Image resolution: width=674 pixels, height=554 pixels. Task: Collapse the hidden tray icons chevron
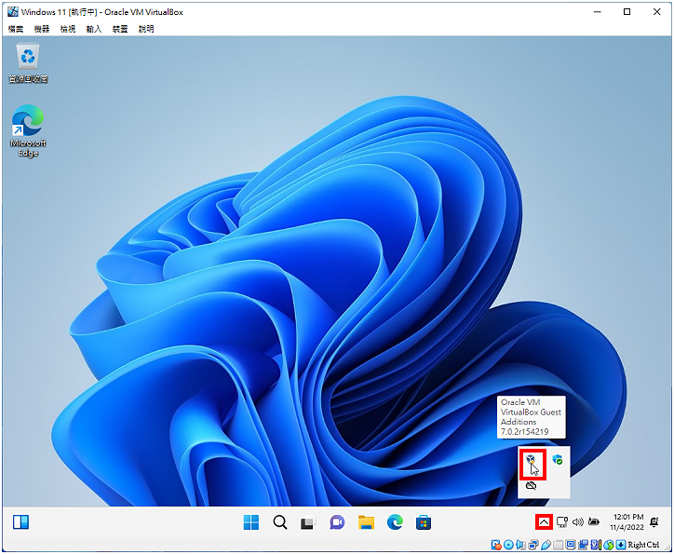544,522
